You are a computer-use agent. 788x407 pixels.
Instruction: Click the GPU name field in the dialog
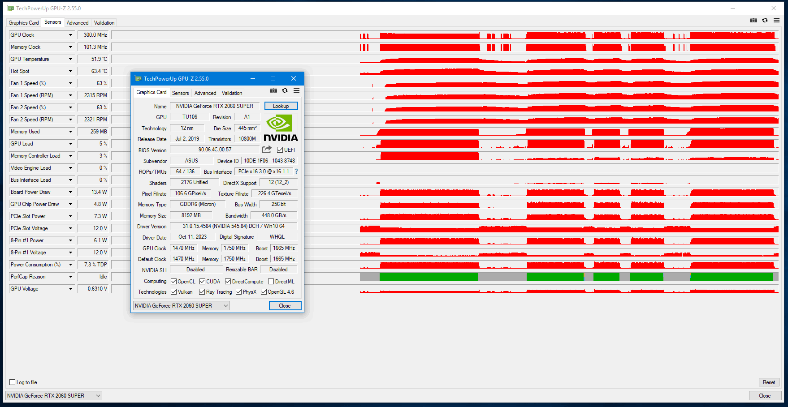[215, 106]
